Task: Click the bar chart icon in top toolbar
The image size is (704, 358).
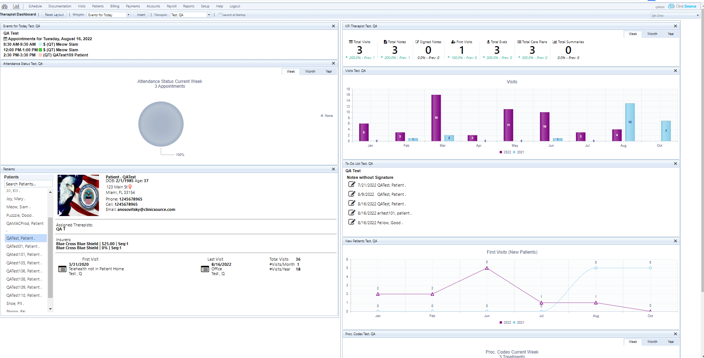Action: pos(16,6)
